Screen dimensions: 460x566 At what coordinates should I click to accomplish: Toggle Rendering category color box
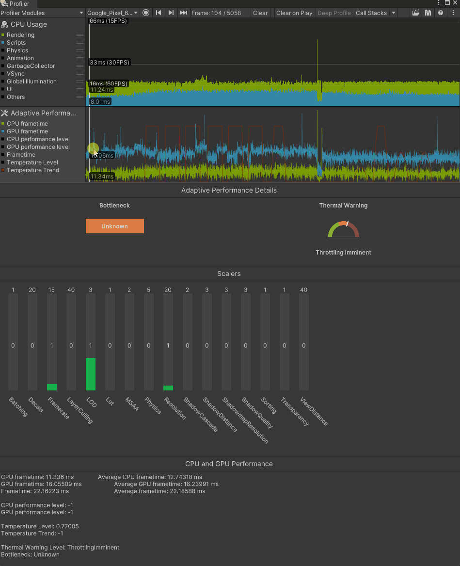[3, 35]
